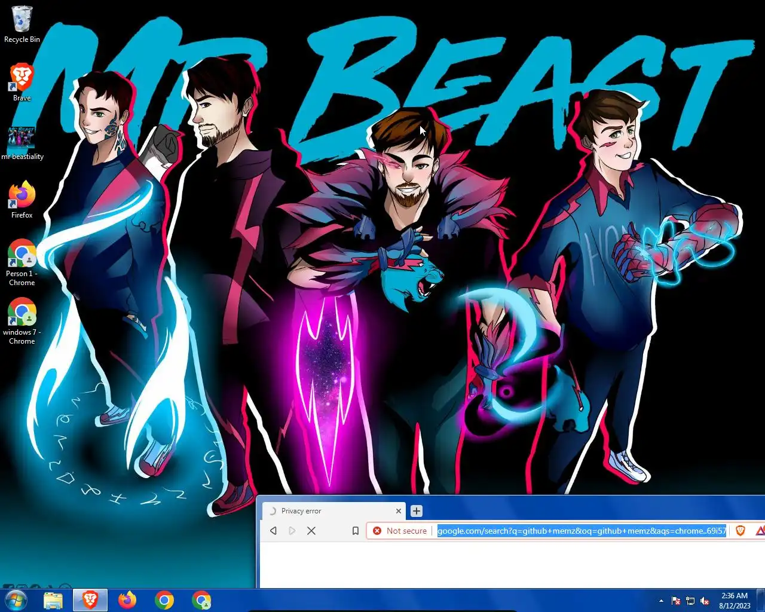Go forward in the Brave browser

pos(292,531)
